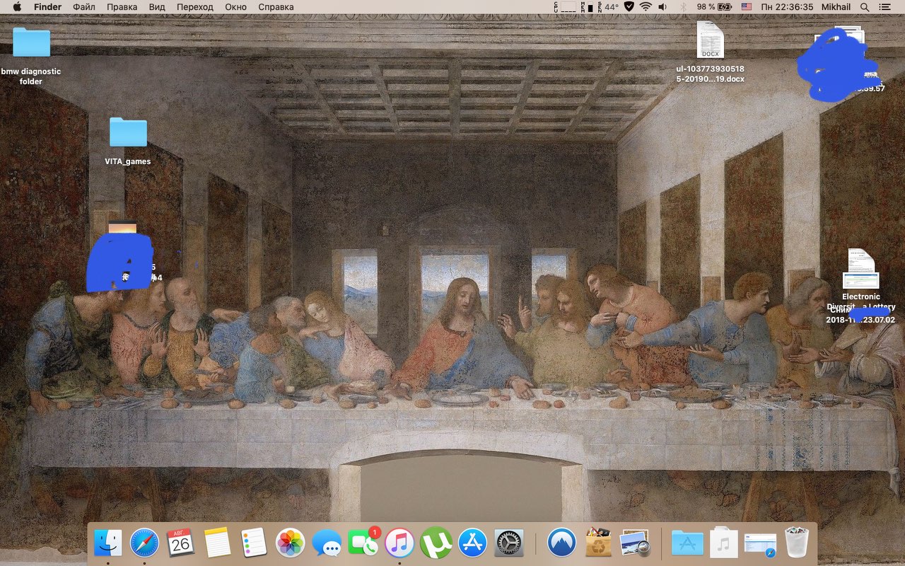The image size is (905, 566).
Task: Open the Bluetooth status menu
Action: (682, 6)
